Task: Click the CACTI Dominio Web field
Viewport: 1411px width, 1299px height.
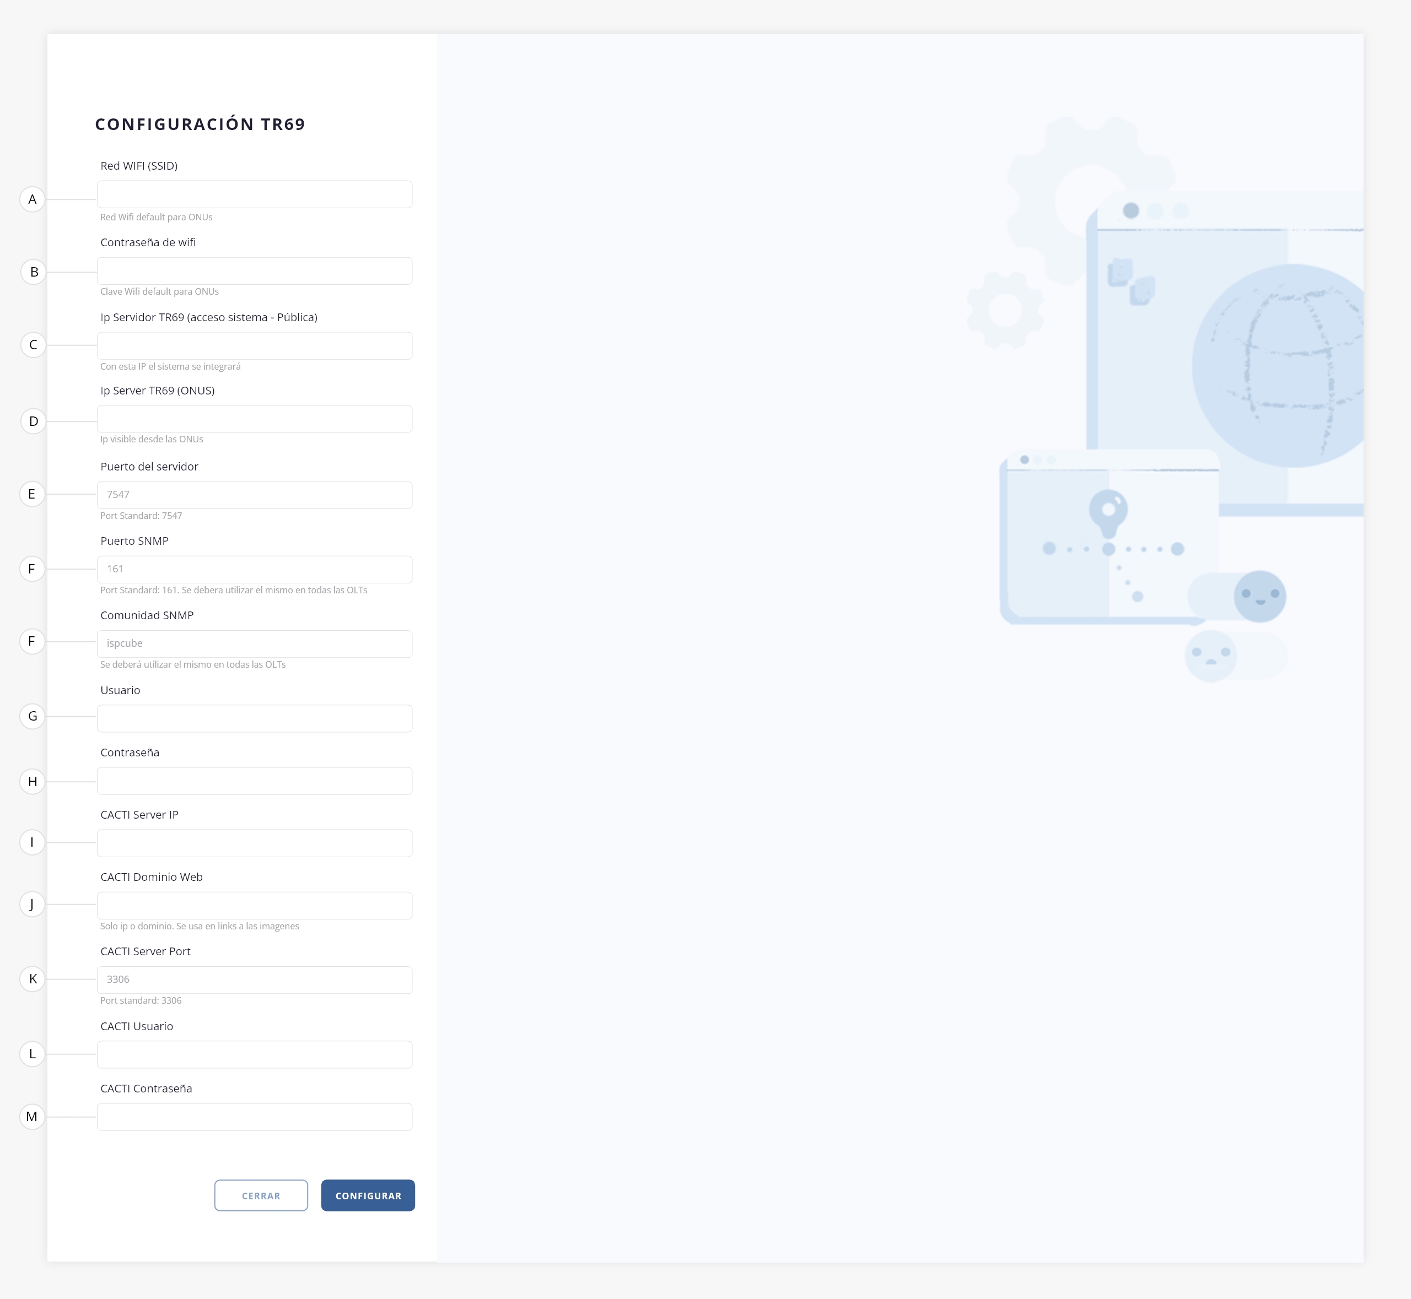Action: tap(254, 905)
